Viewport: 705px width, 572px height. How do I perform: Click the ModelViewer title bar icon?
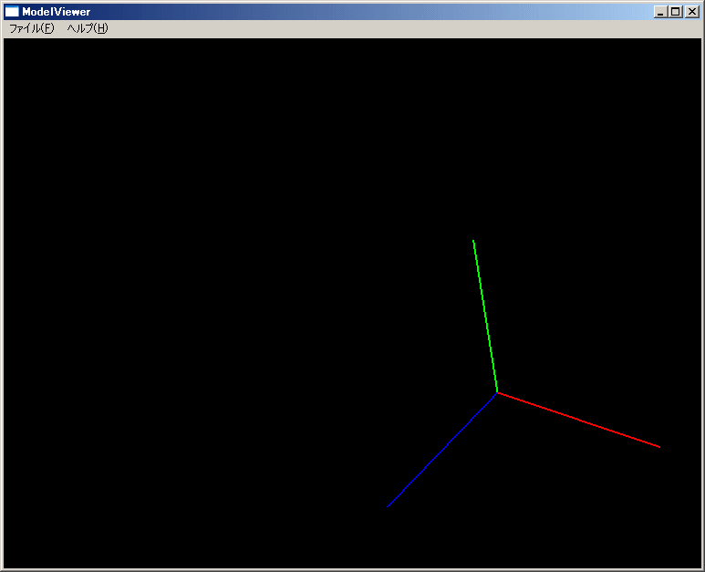(12, 12)
